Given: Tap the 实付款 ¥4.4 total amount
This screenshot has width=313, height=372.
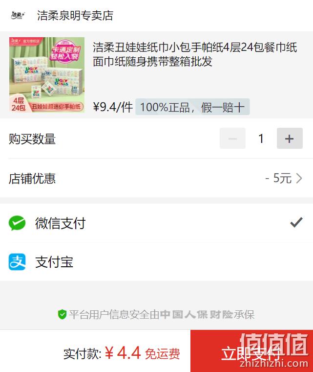Looking at the screenshot, I should (122, 353).
